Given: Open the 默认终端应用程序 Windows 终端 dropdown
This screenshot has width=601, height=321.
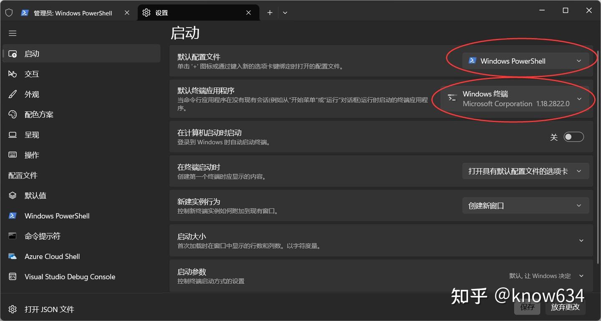Looking at the screenshot, I should coord(514,99).
